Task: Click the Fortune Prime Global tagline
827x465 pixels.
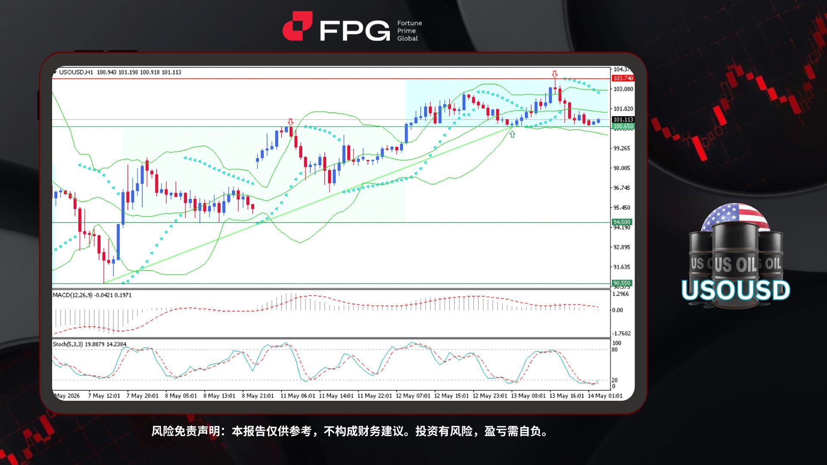Action: pos(409,31)
